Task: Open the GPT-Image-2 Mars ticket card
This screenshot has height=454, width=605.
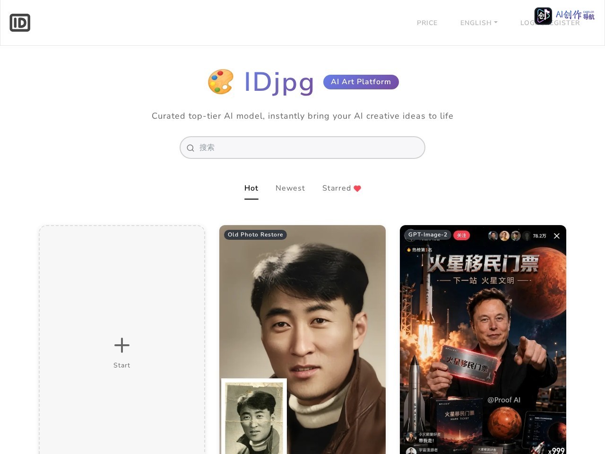Action: [483, 340]
